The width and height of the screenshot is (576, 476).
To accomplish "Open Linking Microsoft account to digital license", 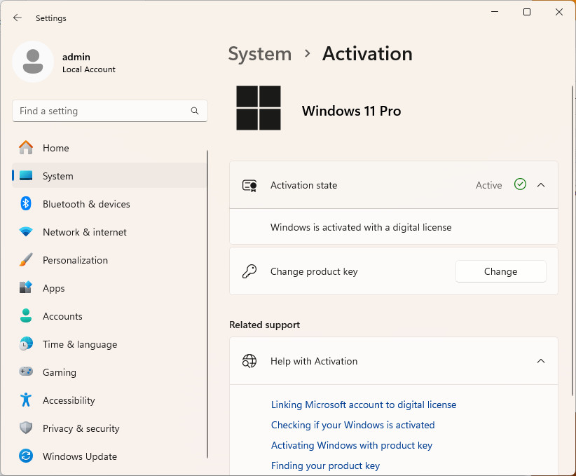I will click(x=363, y=404).
